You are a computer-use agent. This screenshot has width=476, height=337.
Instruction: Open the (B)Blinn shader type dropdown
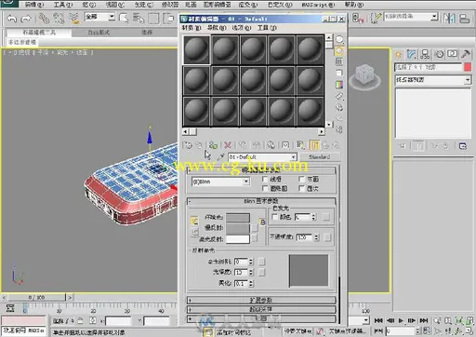pos(246,182)
